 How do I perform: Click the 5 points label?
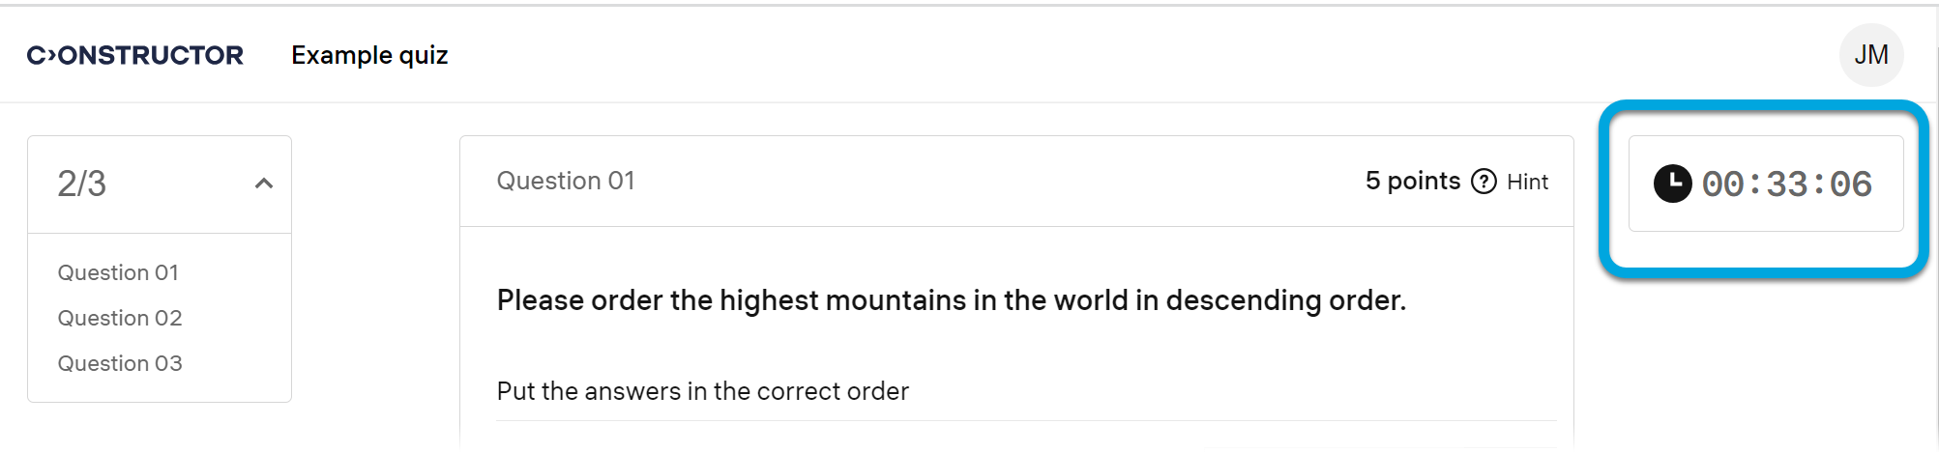(1412, 181)
